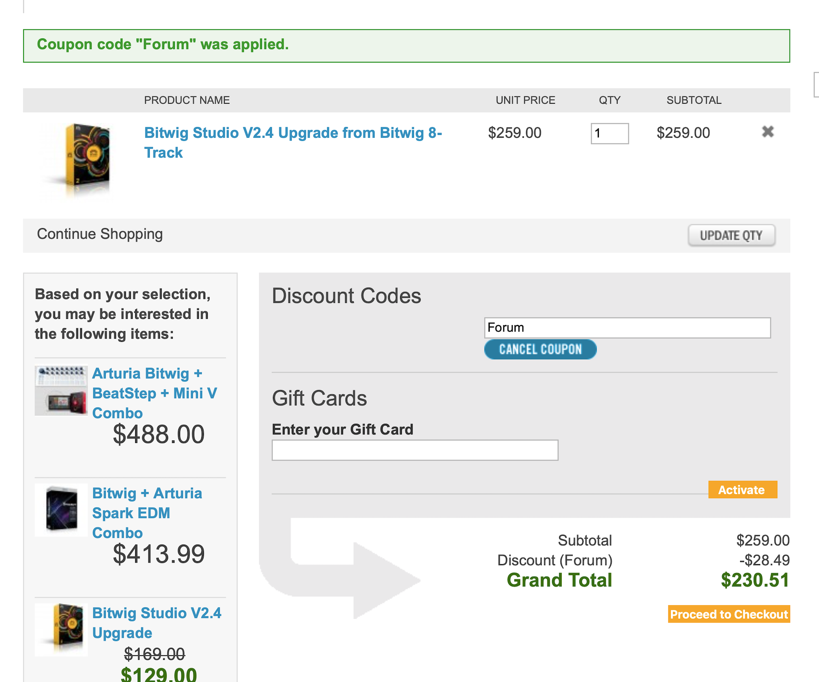Remove Bitwig item with the X icon
Screen dimensions: 819x682
click(x=767, y=132)
